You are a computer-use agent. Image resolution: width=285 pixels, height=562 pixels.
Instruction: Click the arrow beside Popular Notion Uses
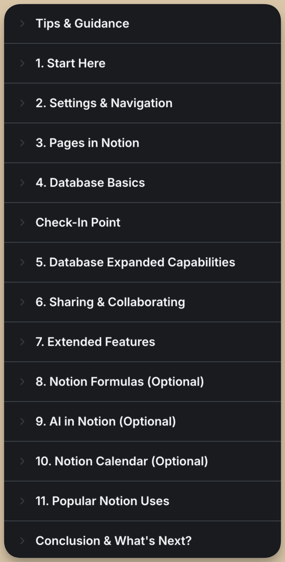pos(22,501)
